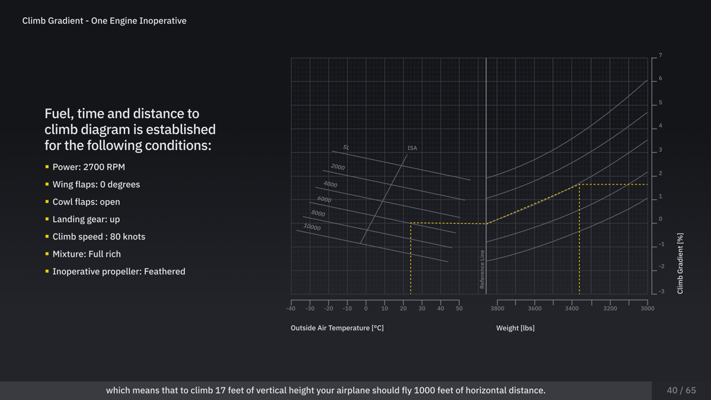Click the vertical Reference Line label
711x400 pixels.
point(482,270)
